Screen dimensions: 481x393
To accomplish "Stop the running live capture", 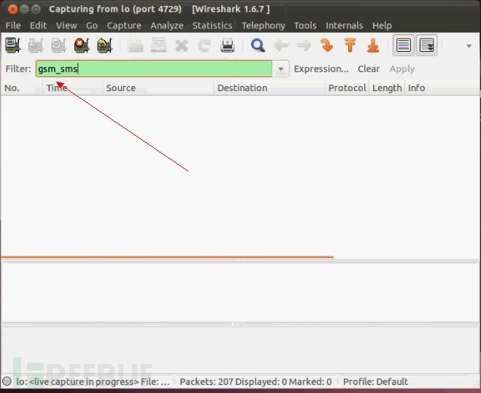I will (82, 45).
